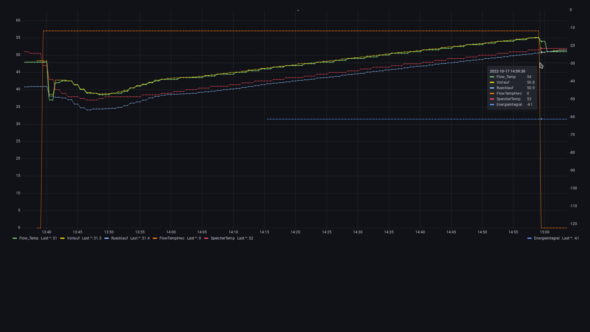Click the green Flow_Temp legend color swatch
Image resolution: width=590 pixels, height=332 pixels.
(x=15, y=238)
